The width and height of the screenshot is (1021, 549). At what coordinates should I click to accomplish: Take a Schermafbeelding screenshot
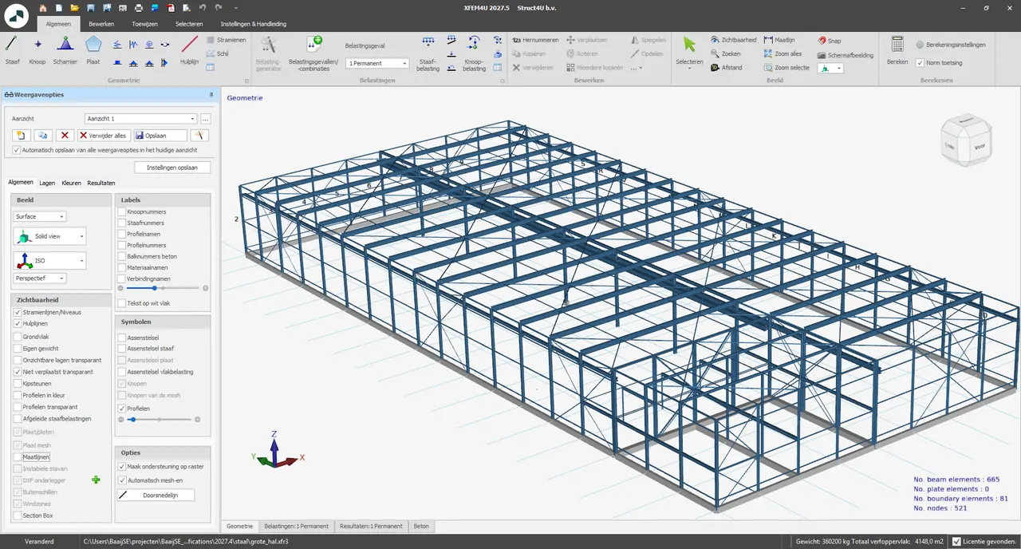click(x=845, y=55)
